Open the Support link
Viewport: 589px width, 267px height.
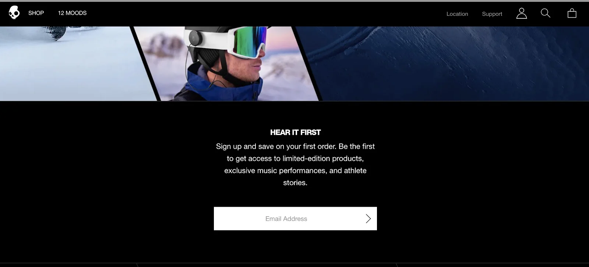[492, 14]
